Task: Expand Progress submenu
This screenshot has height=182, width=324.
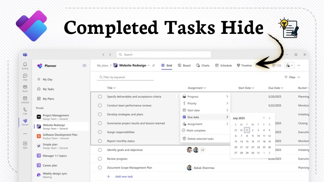Action: pos(205,97)
